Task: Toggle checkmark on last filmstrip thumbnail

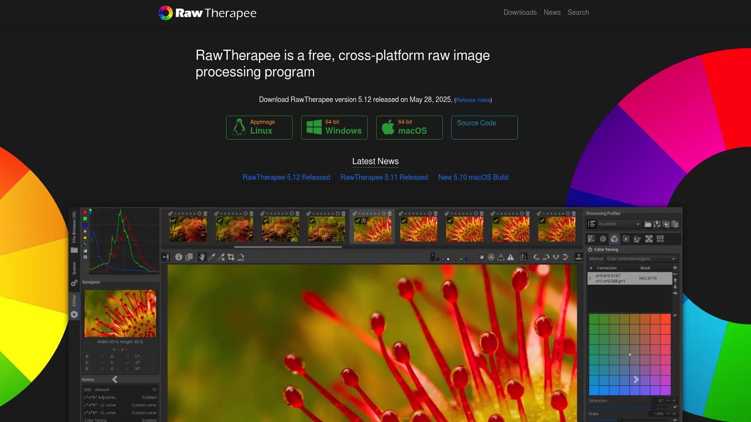Action: pos(542,221)
